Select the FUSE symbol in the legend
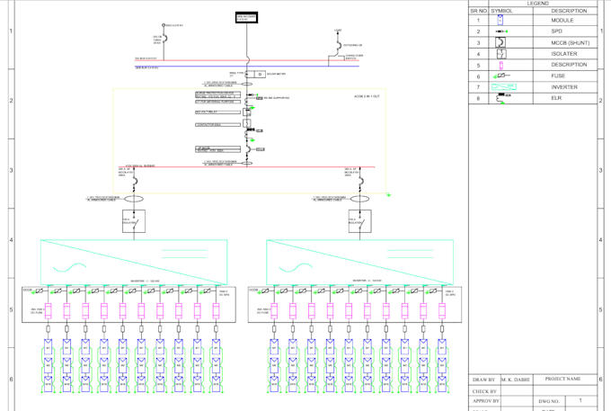This screenshot has height=411, width=611. 501,76
